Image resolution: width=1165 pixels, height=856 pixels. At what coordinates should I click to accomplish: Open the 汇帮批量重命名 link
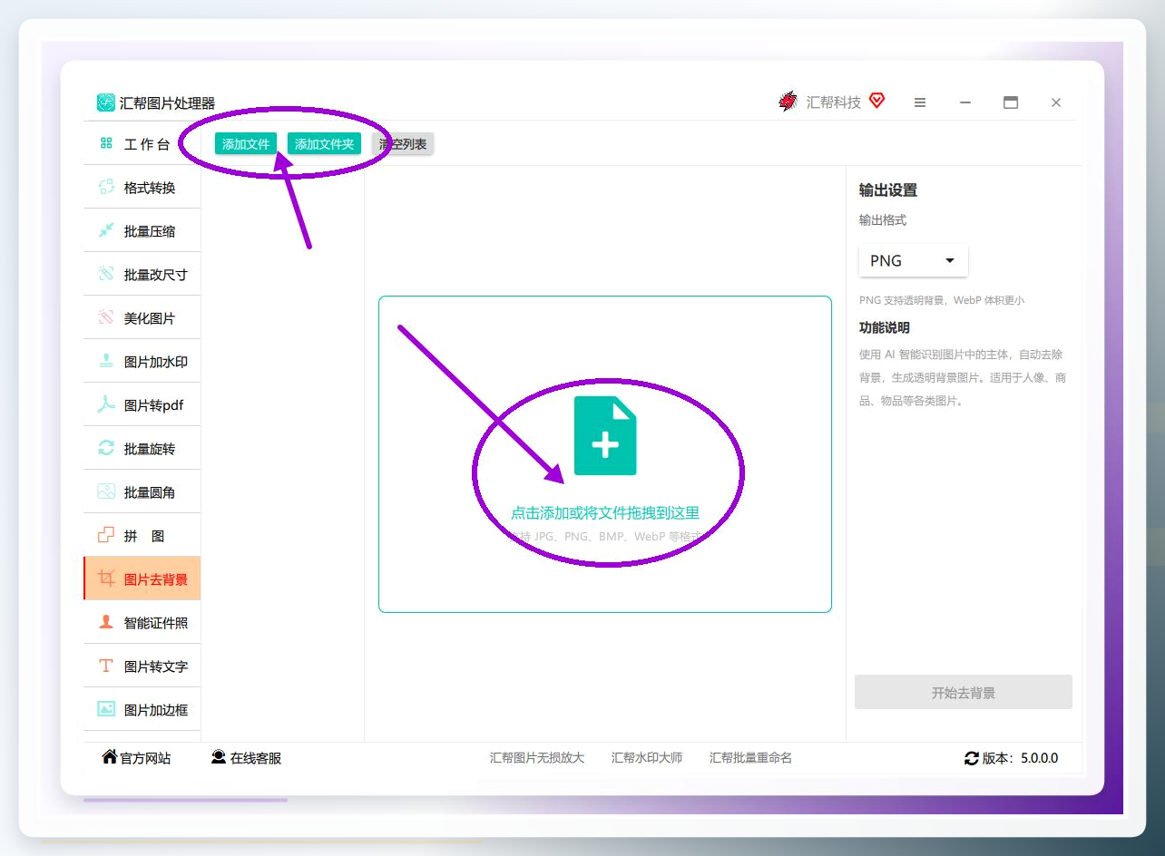pyautogui.click(x=750, y=758)
